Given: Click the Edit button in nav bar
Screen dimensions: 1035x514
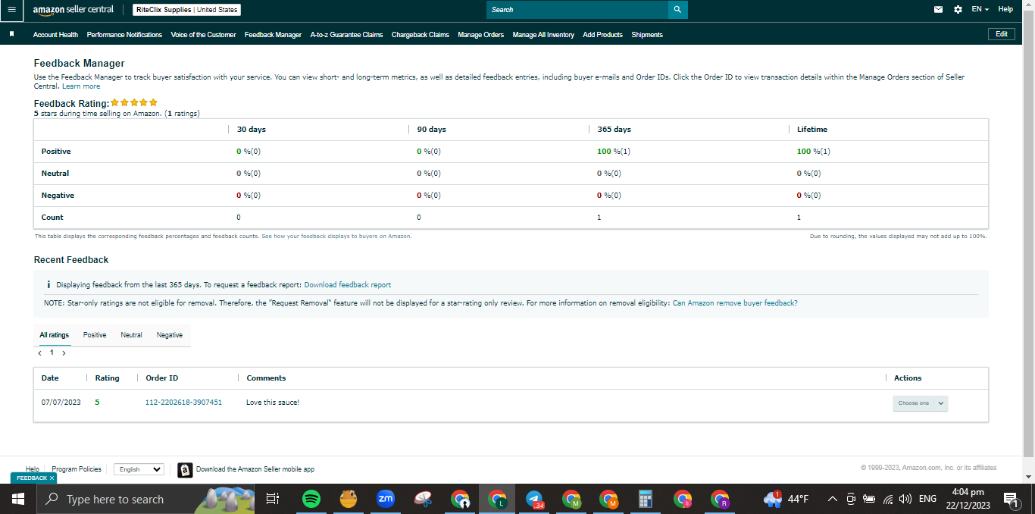Looking at the screenshot, I should (1001, 34).
